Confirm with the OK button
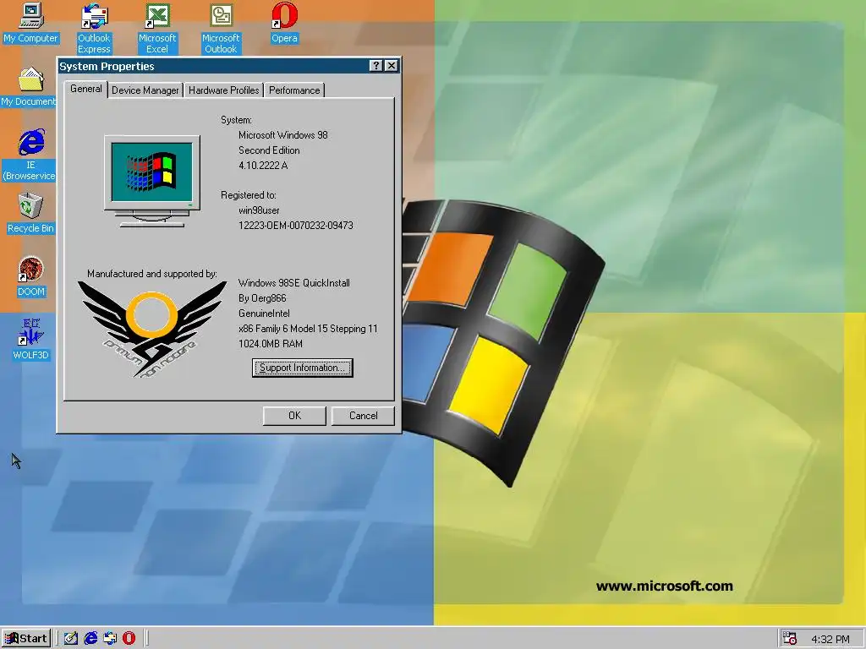Image resolution: width=866 pixels, height=649 pixels. pyautogui.click(x=294, y=416)
